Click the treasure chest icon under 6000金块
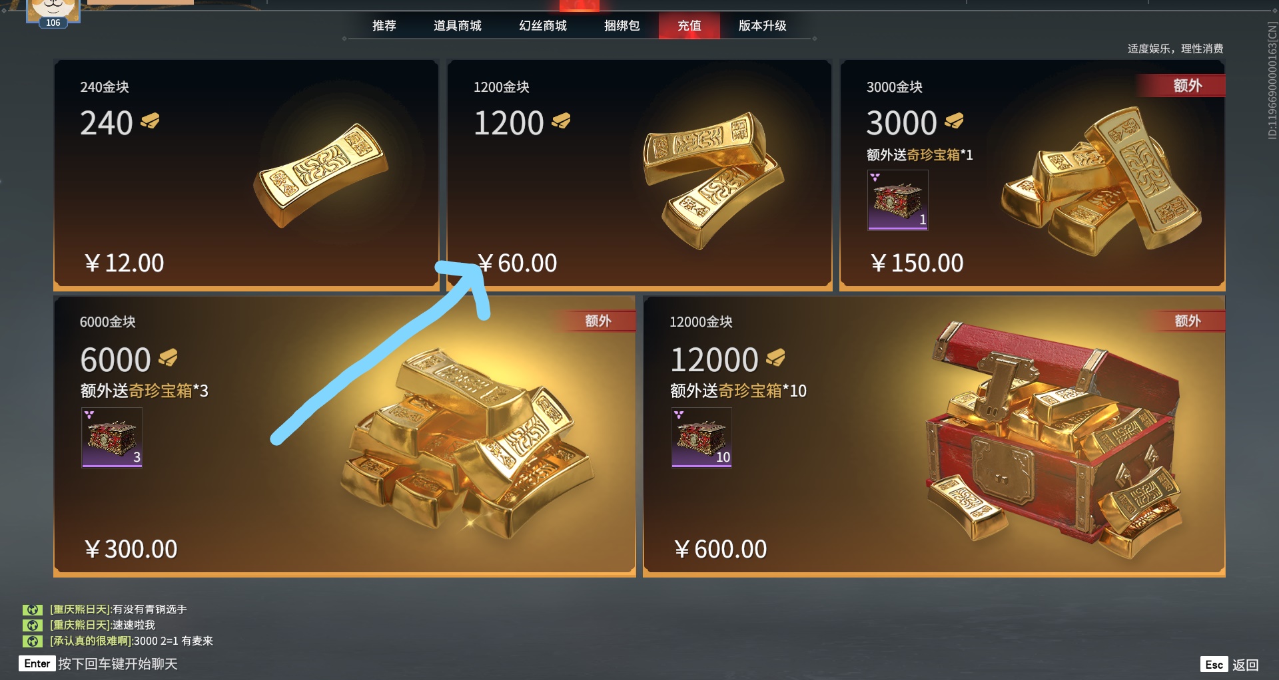This screenshot has height=680, width=1279. click(x=112, y=437)
